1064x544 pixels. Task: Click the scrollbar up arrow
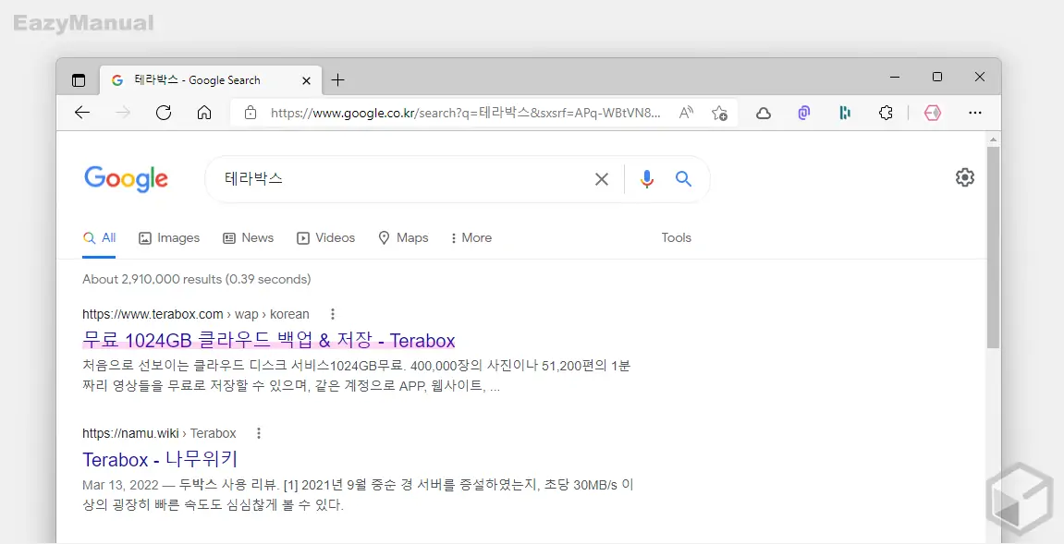[x=993, y=139]
